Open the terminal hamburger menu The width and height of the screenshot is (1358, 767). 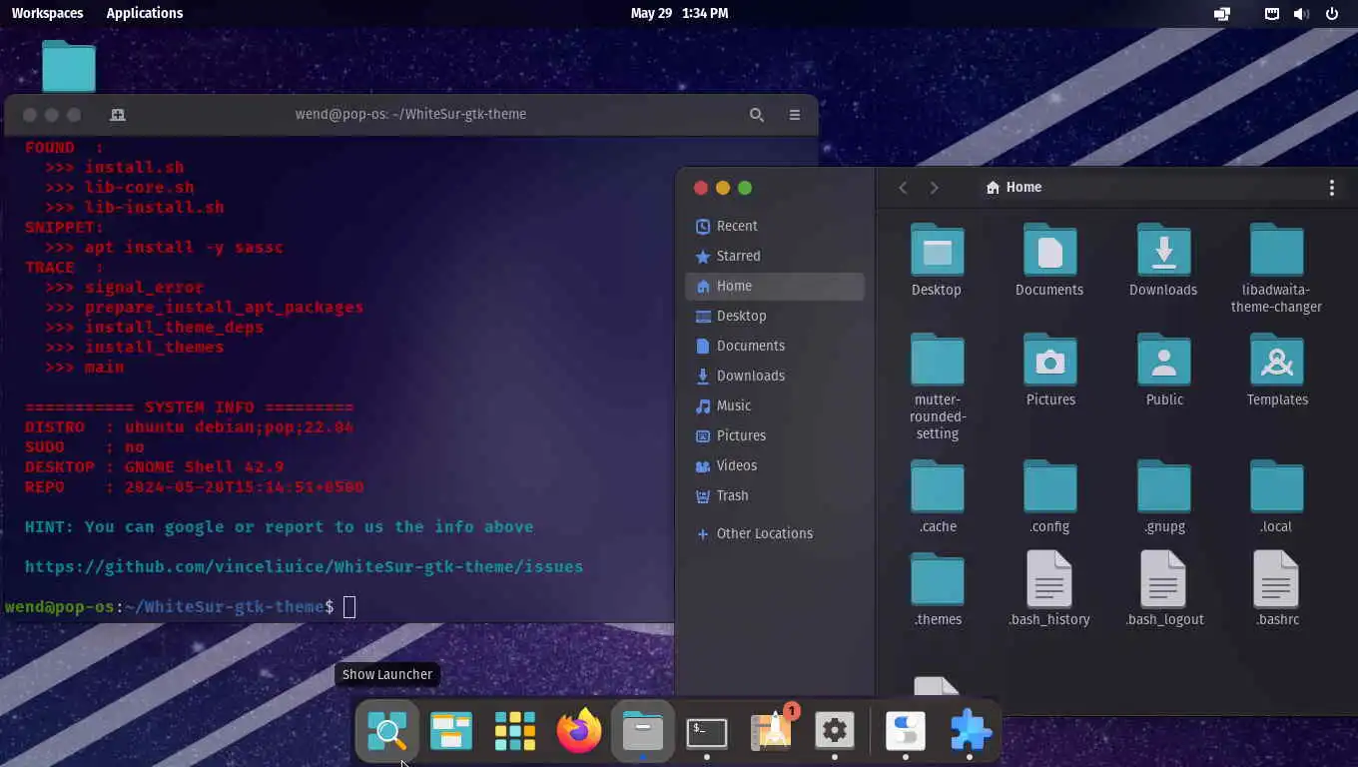795,115
